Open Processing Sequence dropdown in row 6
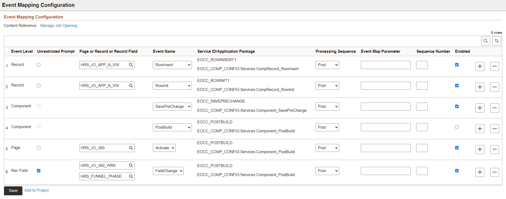This screenshot has width=506, height=199. tap(327, 171)
